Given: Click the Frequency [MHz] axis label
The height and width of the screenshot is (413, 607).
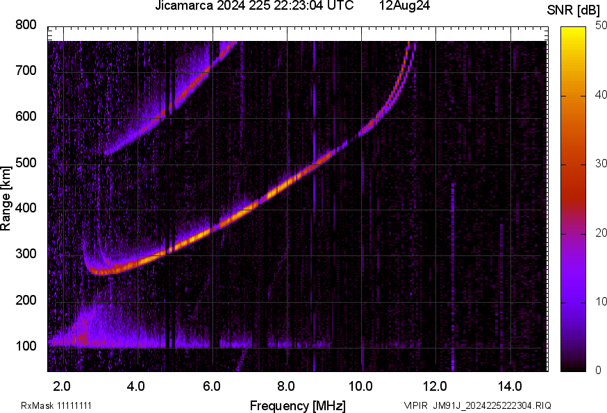Looking at the screenshot, I should pyautogui.click(x=297, y=405).
